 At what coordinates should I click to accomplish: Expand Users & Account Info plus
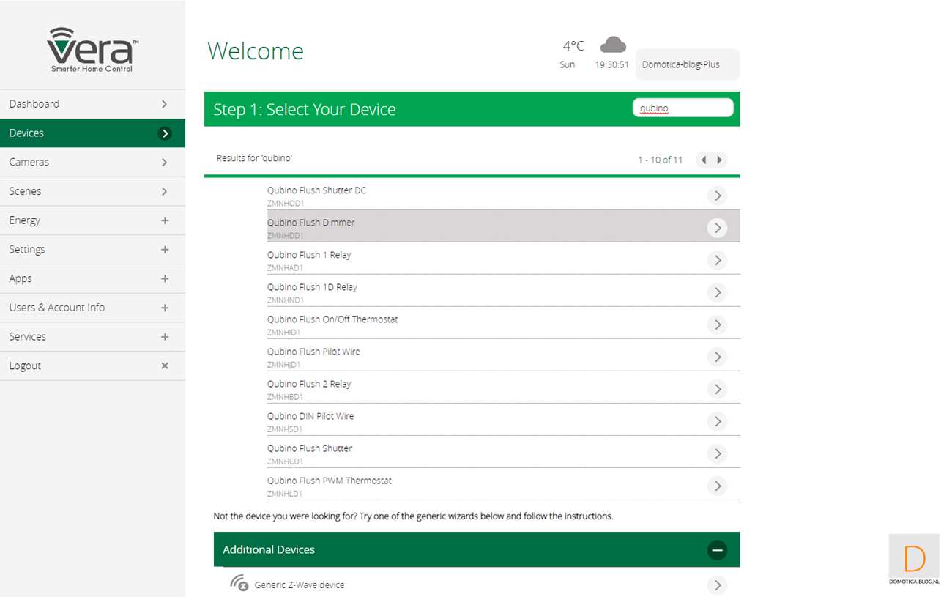(165, 308)
